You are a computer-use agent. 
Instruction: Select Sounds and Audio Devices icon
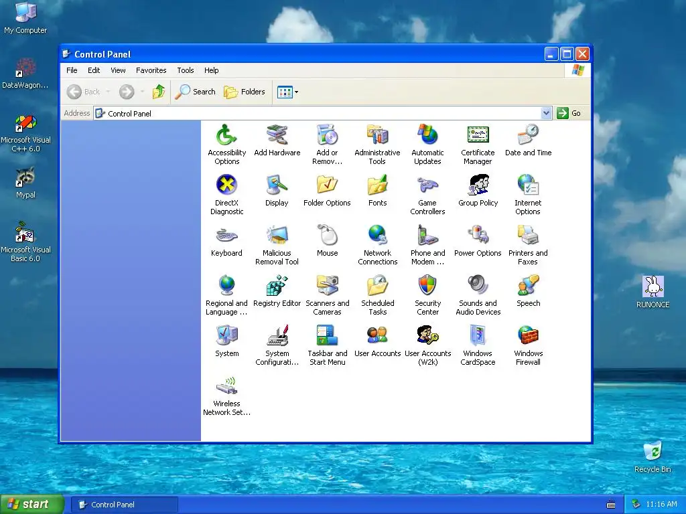(x=478, y=285)
